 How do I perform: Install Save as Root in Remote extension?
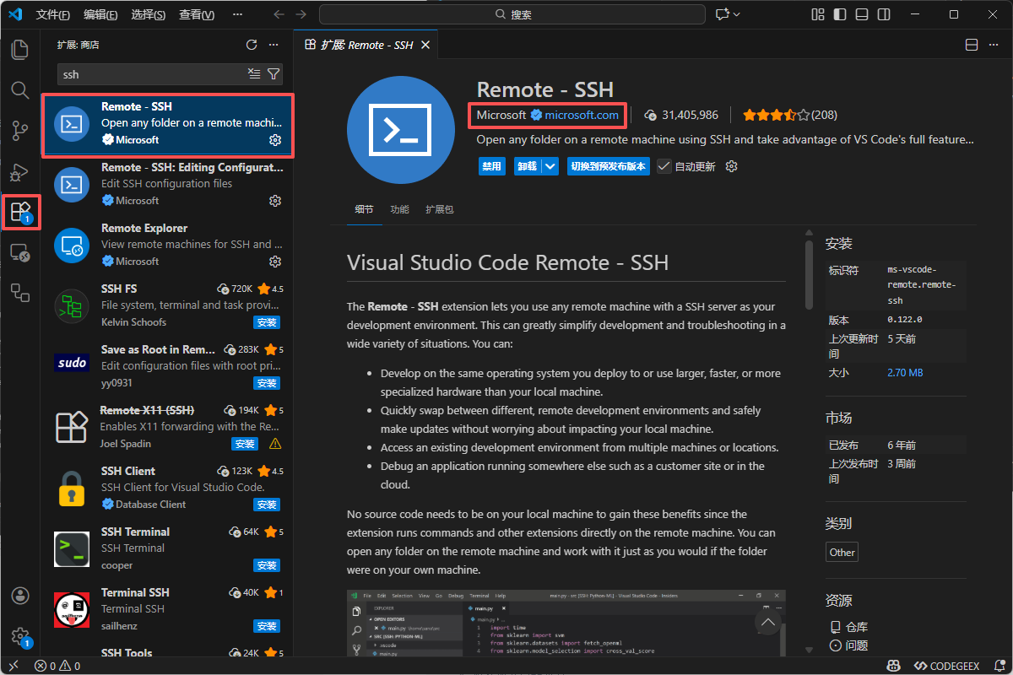tap(267, 383)
